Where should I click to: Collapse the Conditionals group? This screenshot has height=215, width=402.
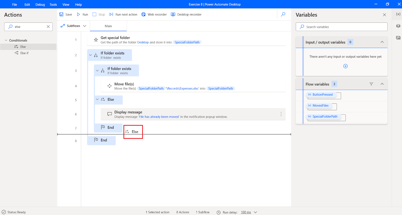6,40
